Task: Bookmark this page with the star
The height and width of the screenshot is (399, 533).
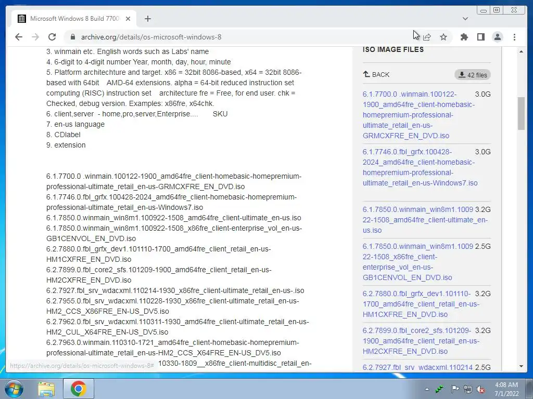Action: pyautogui.click(x=443, y=37)
